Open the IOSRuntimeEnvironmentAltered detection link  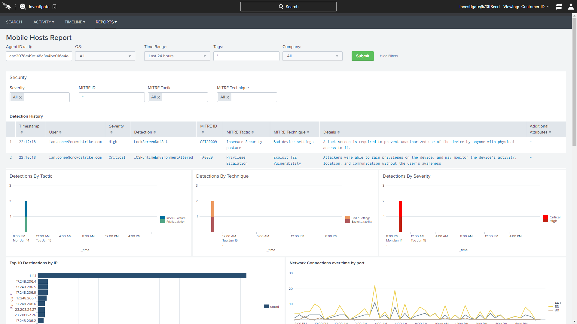pyautogui.click(x=163, y=157)
